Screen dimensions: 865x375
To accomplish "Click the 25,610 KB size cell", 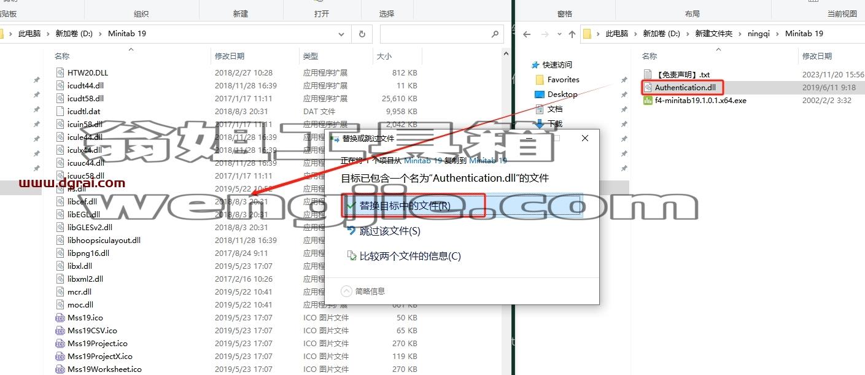I will (x=400, y=98).
